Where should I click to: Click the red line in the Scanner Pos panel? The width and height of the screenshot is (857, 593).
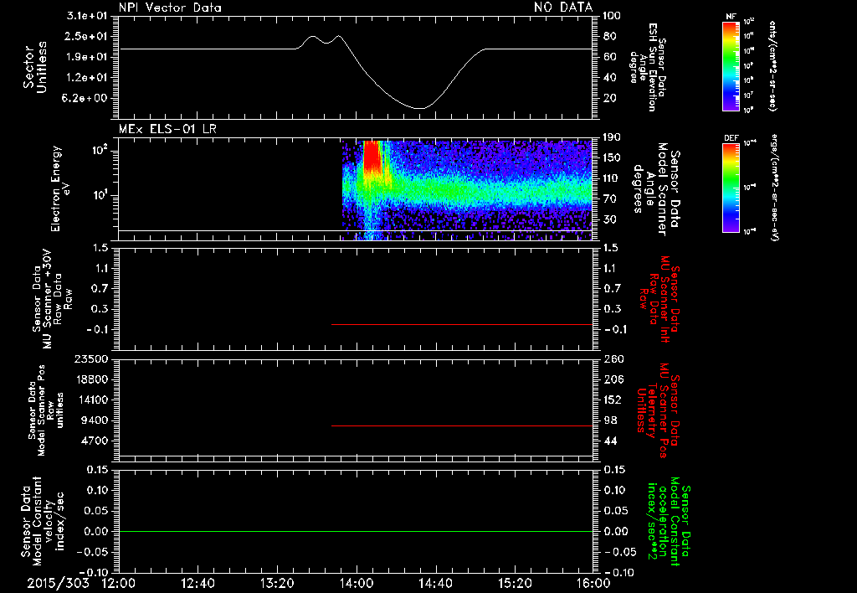click(462, 425)
